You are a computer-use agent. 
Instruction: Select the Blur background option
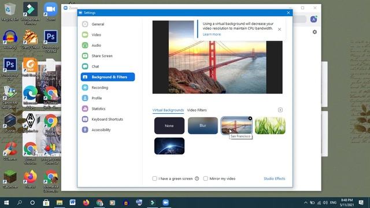[203, 126]
